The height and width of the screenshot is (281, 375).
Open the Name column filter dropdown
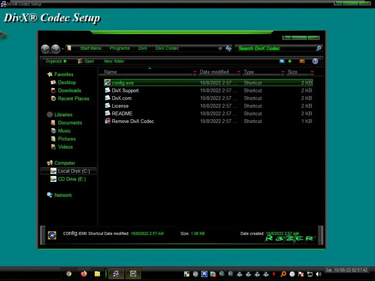[195, 72]
